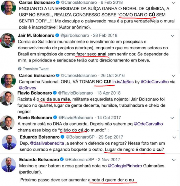Open the @jairbolsonaro handle
The image size is (180, 186).
(75, 35)
